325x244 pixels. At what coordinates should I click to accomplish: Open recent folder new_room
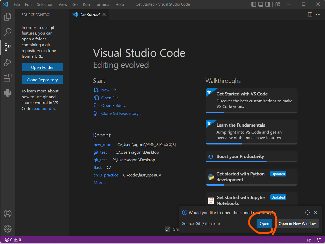click(x=103, y=144)
